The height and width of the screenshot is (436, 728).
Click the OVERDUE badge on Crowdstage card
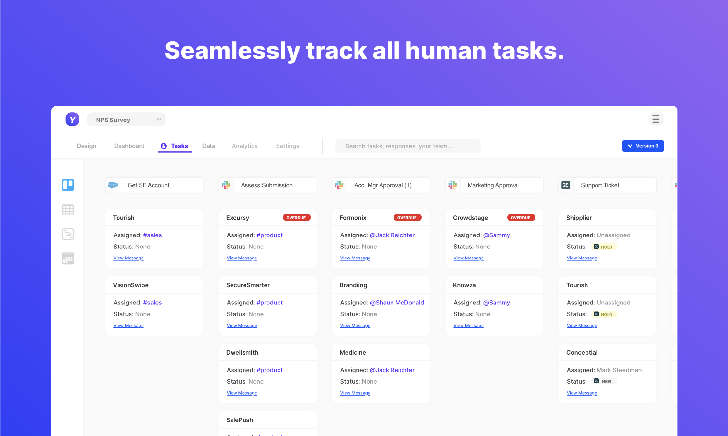pyautogui.click(x=521, y=218)
